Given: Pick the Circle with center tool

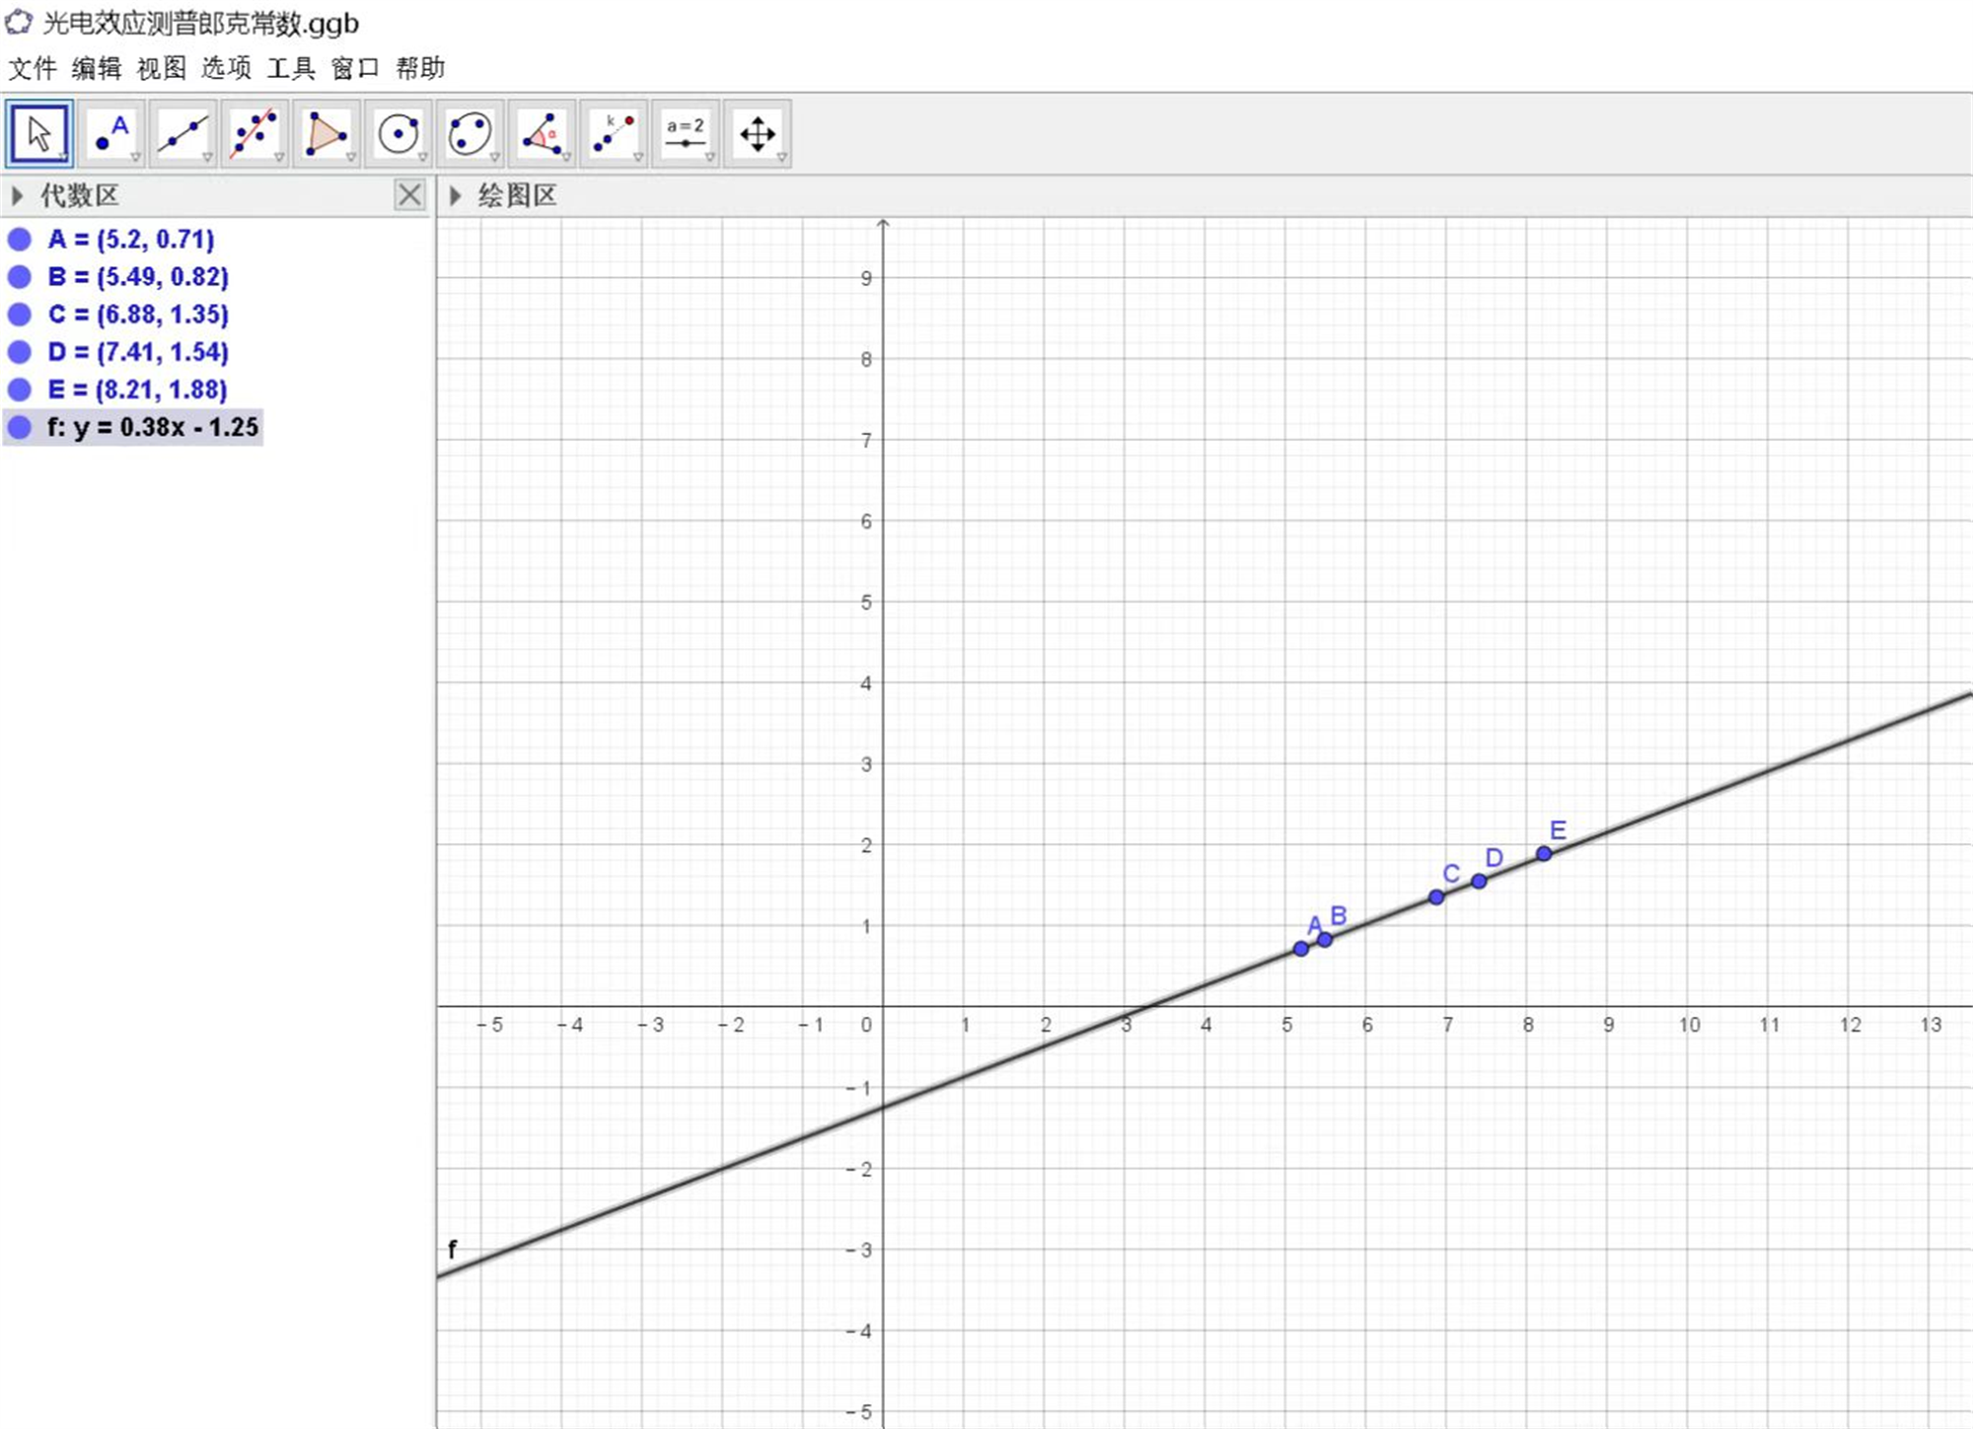Looking at the screenshot, I should (x=399, y=133).
